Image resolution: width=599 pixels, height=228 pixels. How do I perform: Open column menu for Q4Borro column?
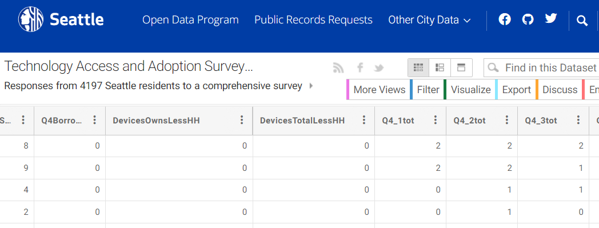coord(95,121)
